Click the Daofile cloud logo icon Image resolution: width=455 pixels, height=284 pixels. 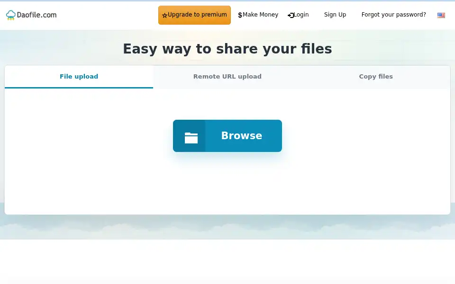click(11, 15)
